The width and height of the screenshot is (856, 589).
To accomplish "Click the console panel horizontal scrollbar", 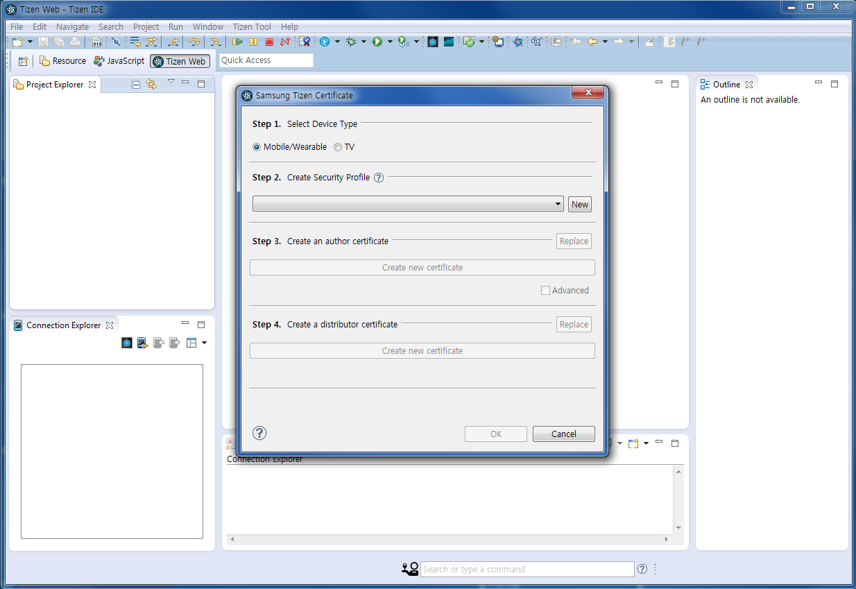I will click(450, 539).
